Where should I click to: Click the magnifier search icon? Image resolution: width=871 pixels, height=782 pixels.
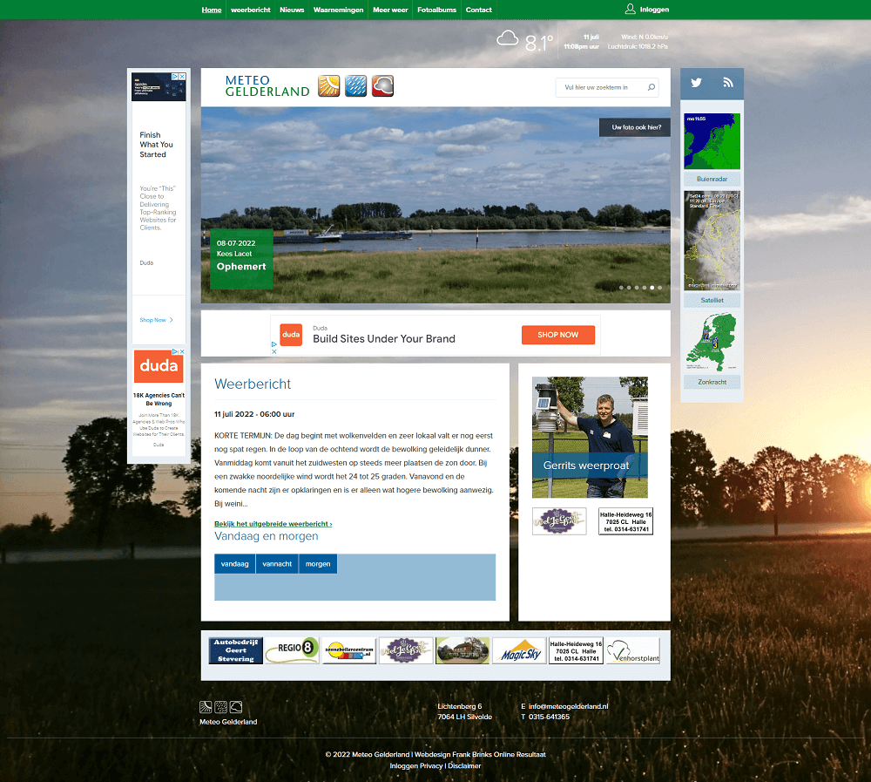[651, 87]
